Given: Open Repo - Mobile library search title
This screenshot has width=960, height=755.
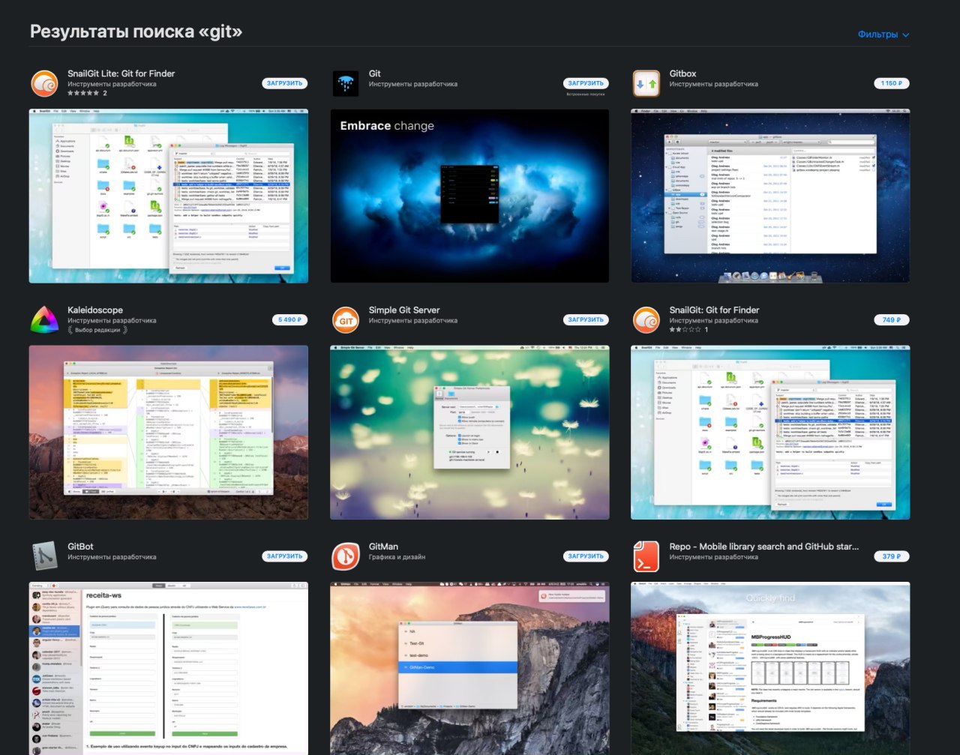Looking at the screenshot, I should [x=763, y=547].
